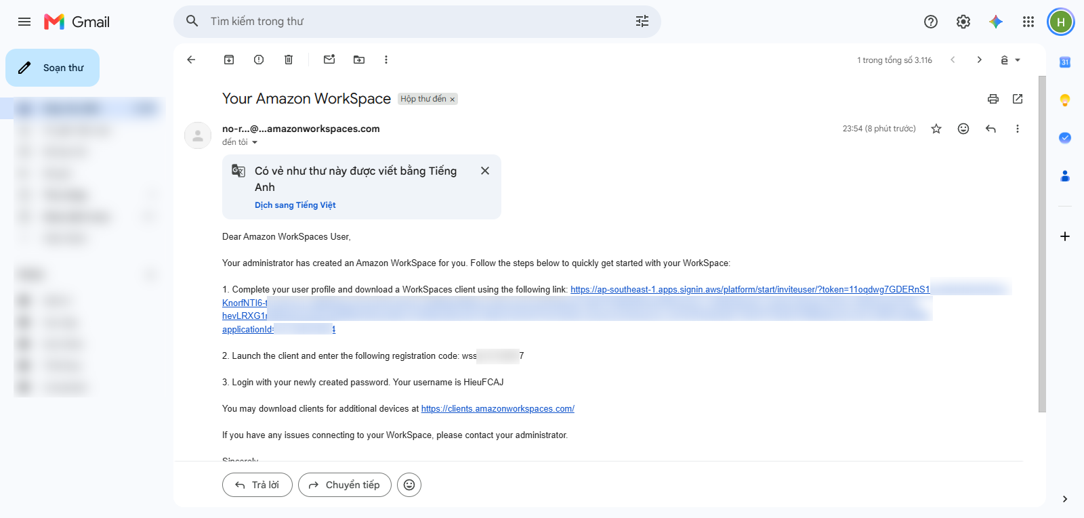Viewport: 1084px width, 518px height.
Task: Close the translation suggestion banner
Action: [485, 171]
